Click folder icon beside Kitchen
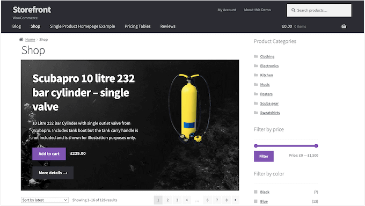The width and height of the screenshot is (365, 206). coord(256,75)
